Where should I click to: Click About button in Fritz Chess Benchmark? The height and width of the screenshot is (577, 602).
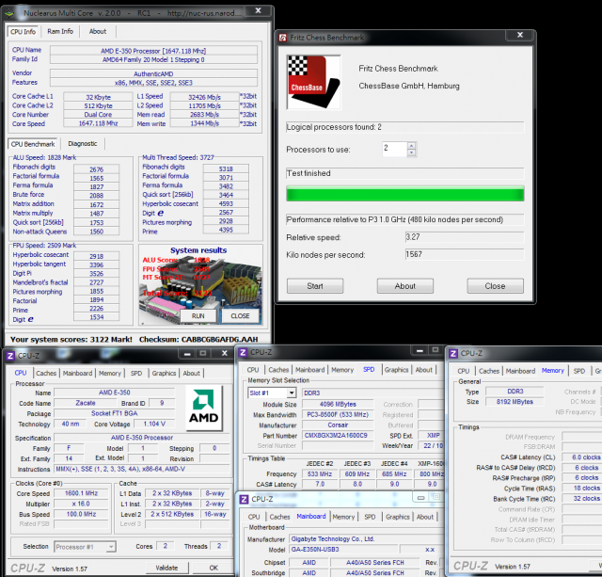click(x=405, y=286)
